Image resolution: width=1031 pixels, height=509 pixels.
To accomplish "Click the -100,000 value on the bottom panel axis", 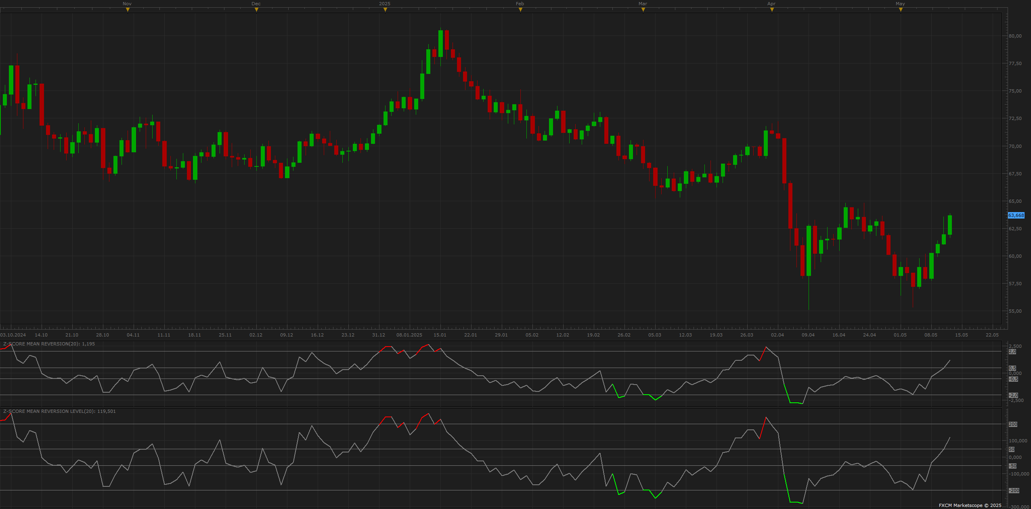I will point(1019,474).
